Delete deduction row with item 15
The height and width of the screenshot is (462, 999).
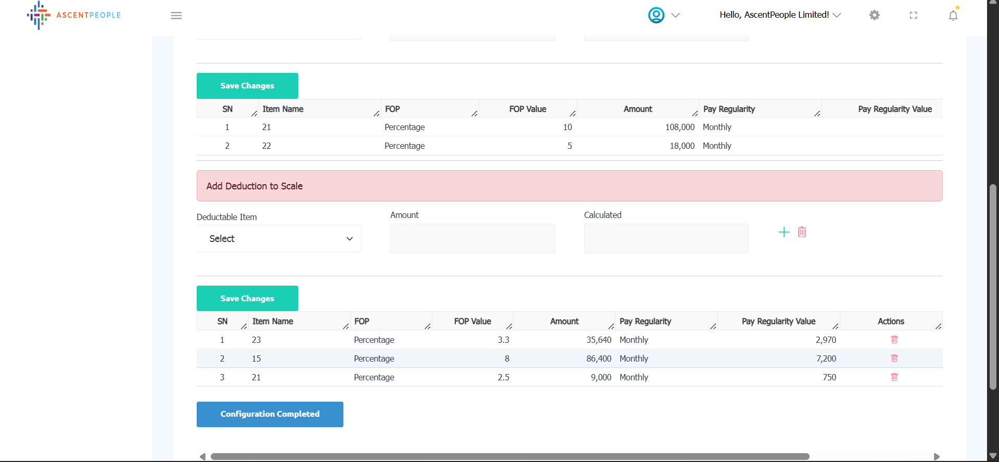click(894, 358)
